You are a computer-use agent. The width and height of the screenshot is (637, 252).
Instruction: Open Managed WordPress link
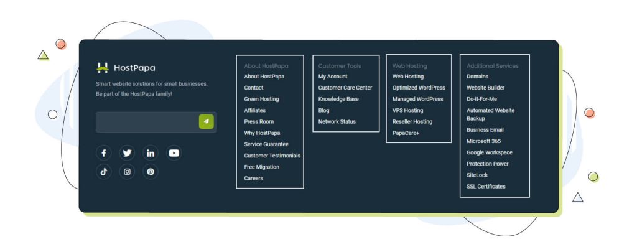[x=417, y=99]
